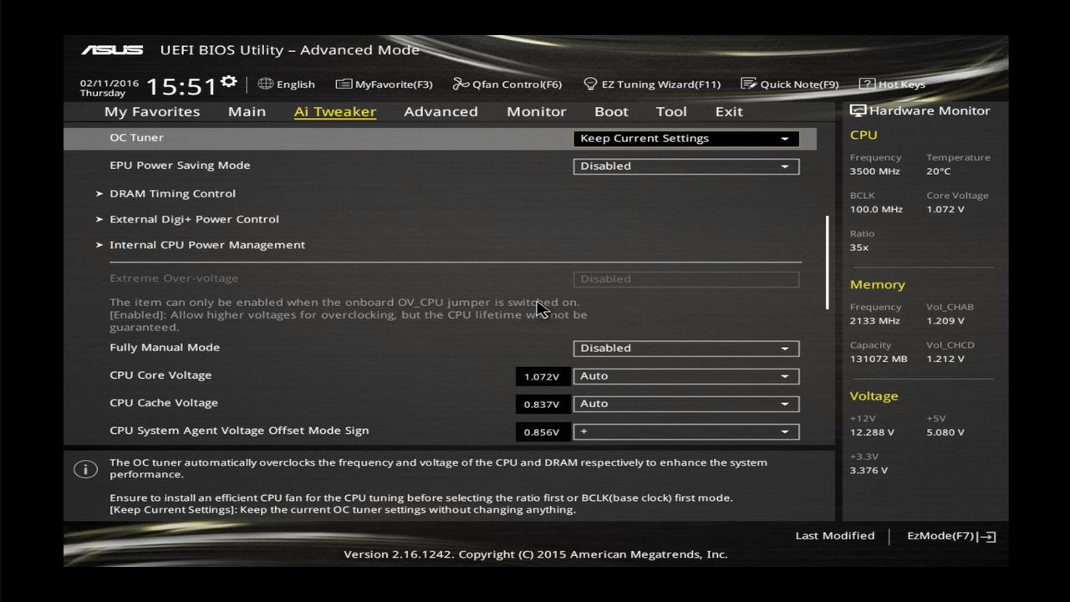Click the BCLK 100.0 MHz value
This screenshot has width=1070, height=602.
876,209
